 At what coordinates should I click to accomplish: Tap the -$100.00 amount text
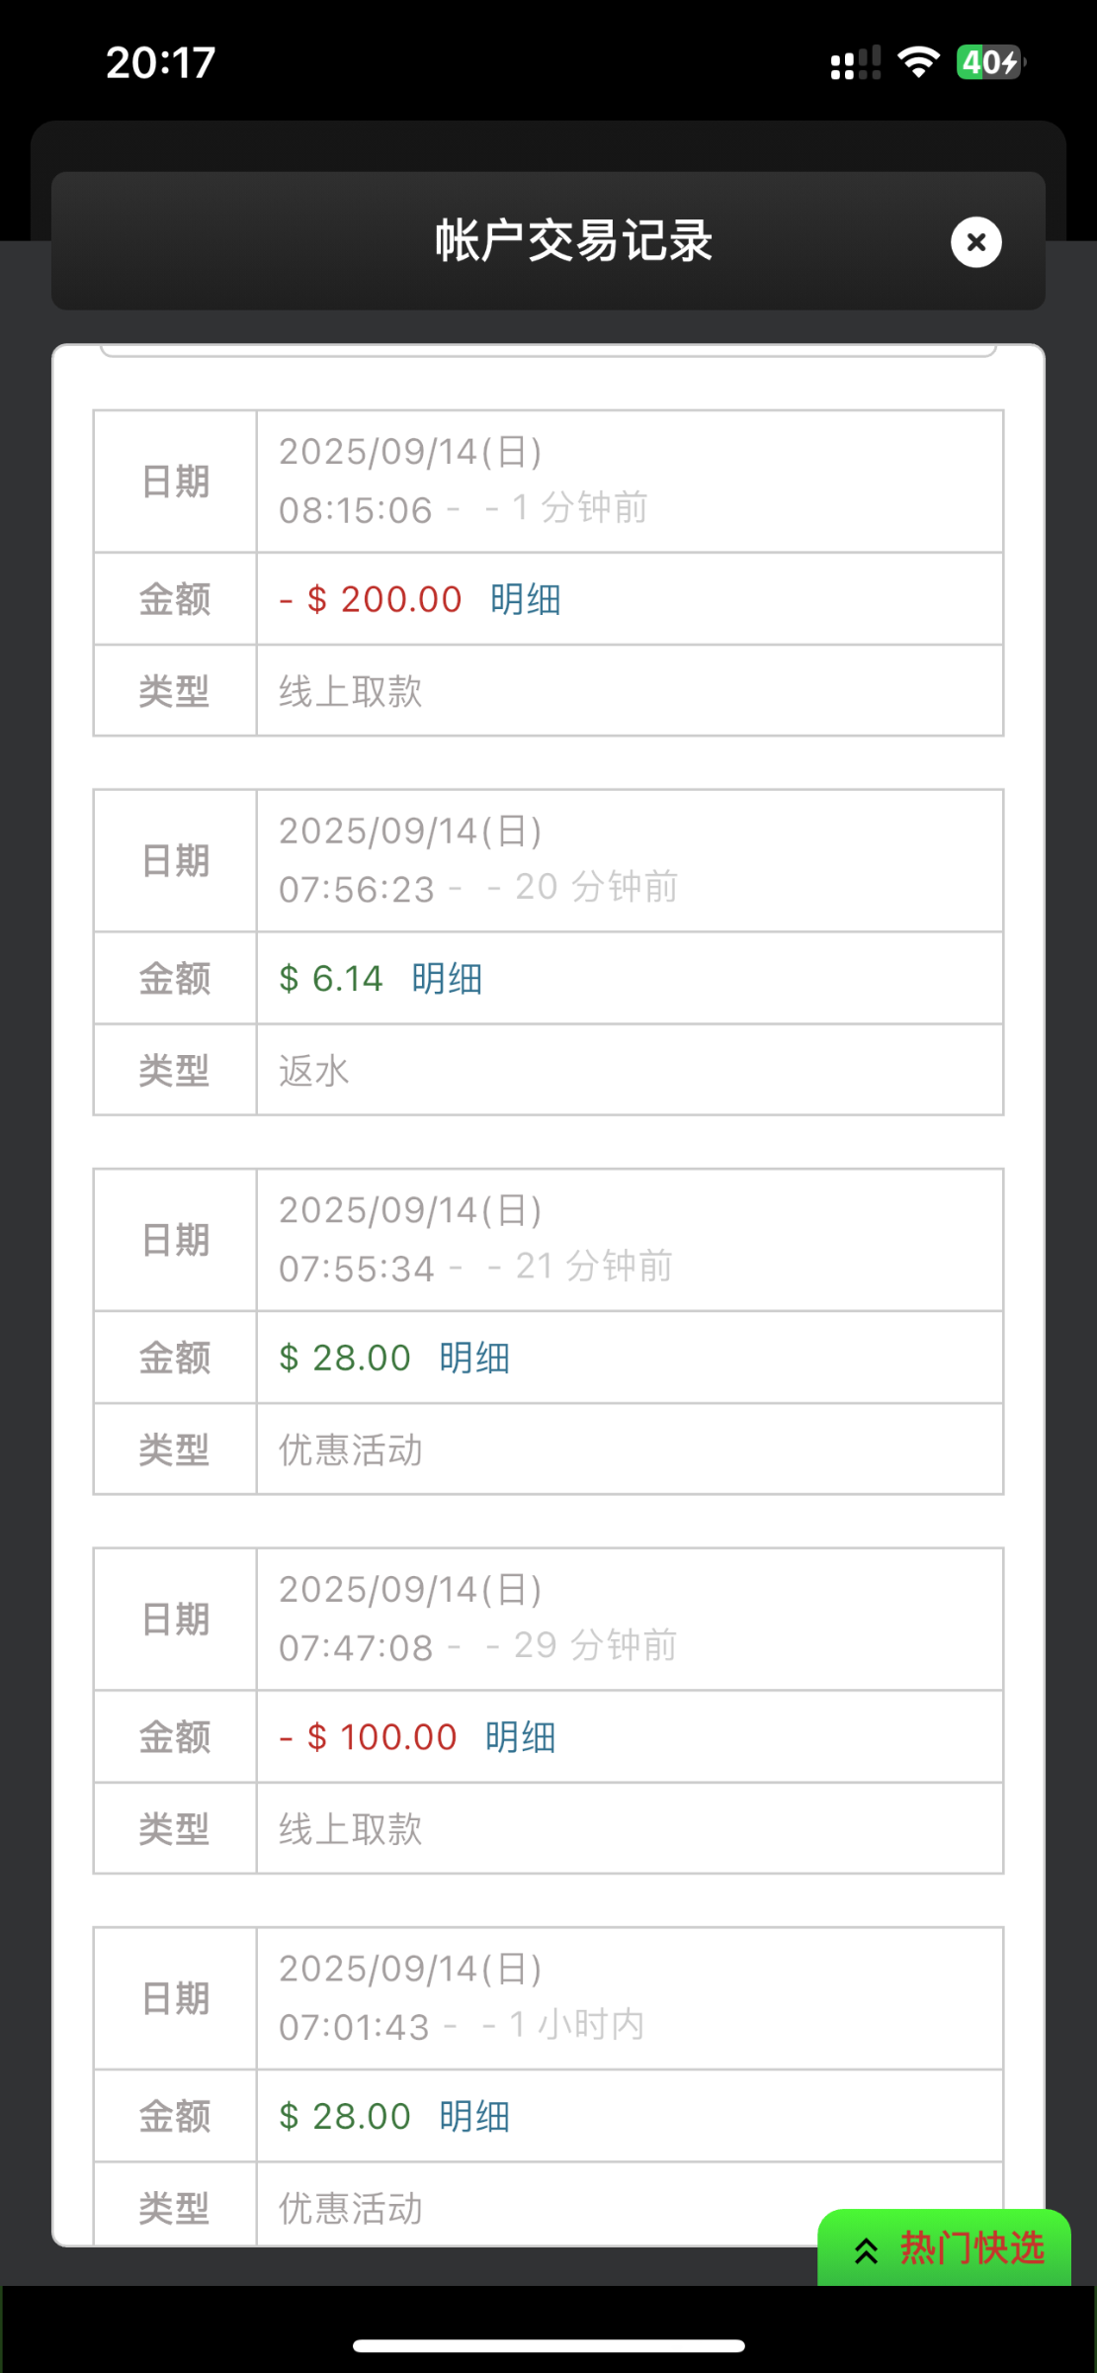[x=369, y=1737]
